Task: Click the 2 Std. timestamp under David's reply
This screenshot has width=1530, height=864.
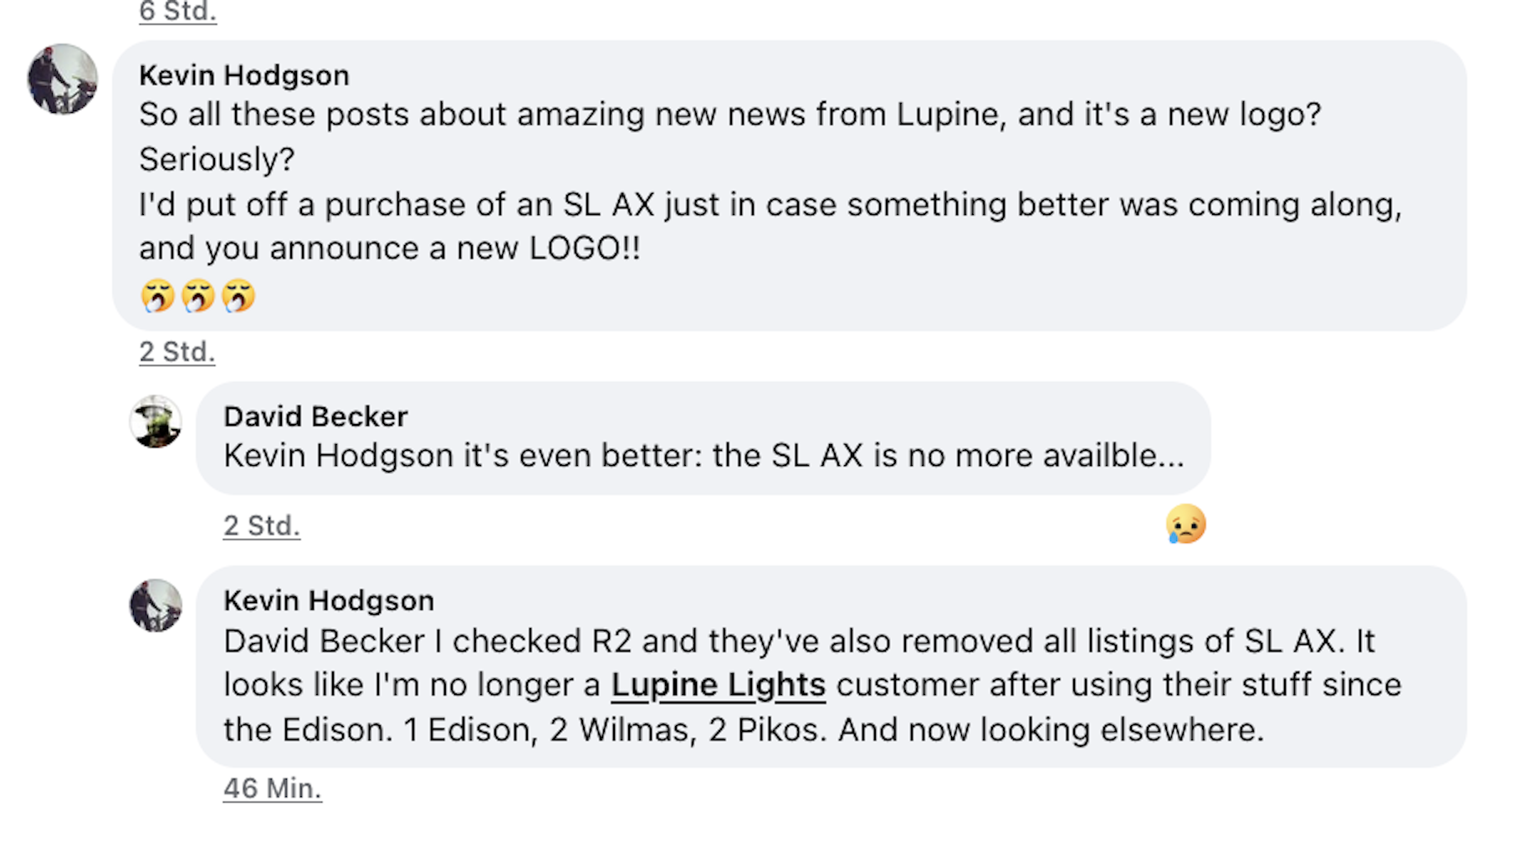Action: (x=261, y=525)
